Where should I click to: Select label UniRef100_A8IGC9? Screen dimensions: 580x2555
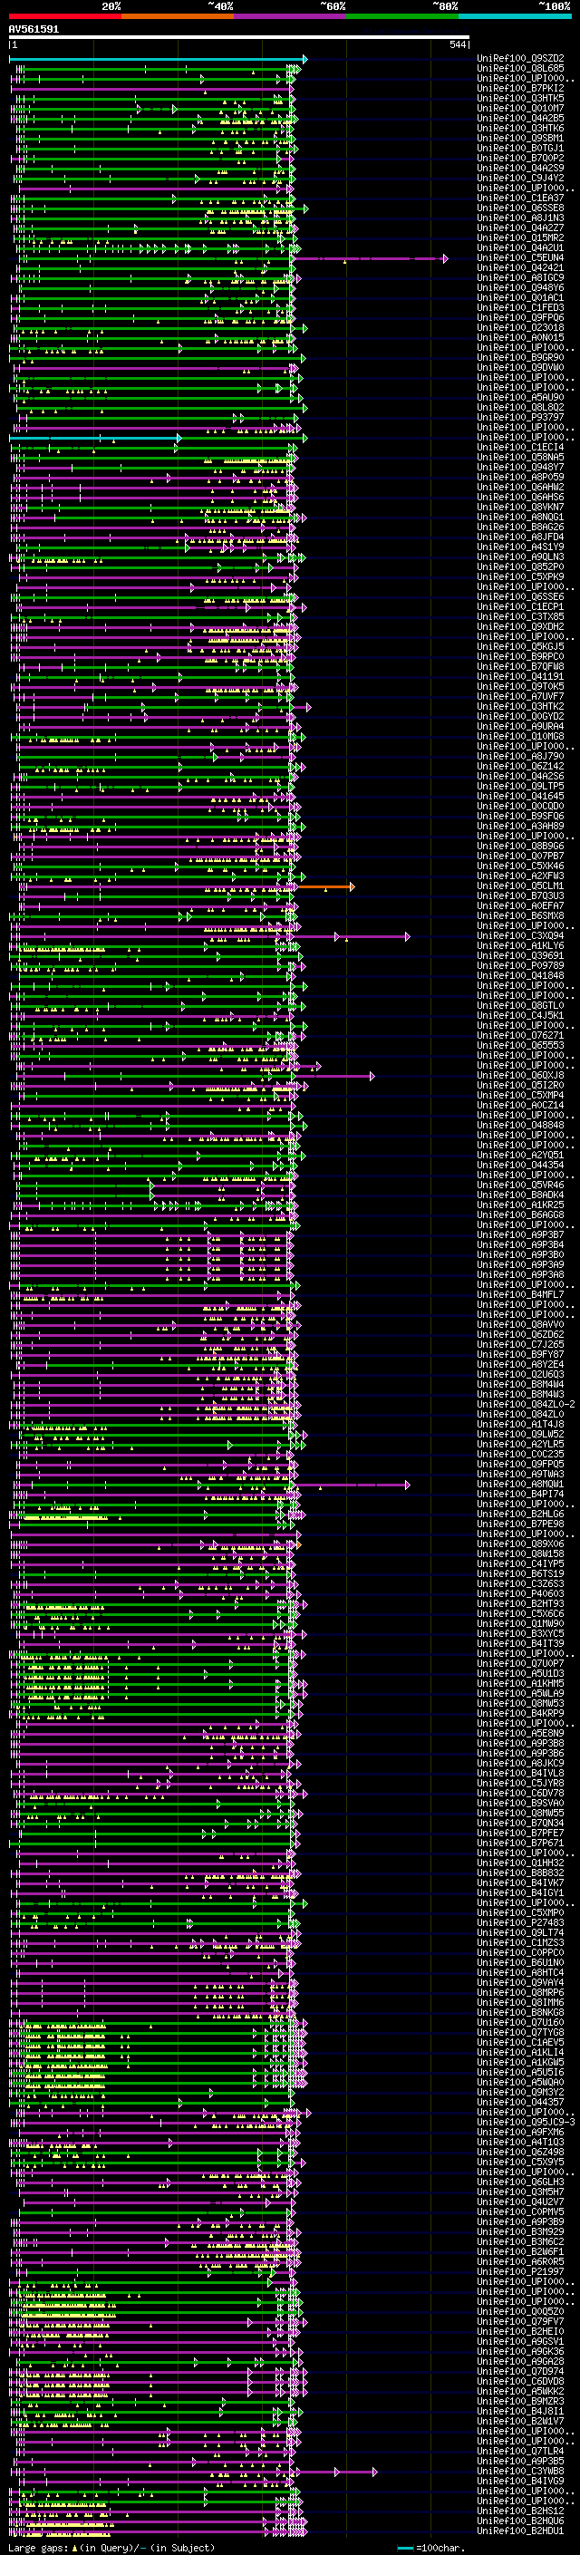click(x=520, y=277)
